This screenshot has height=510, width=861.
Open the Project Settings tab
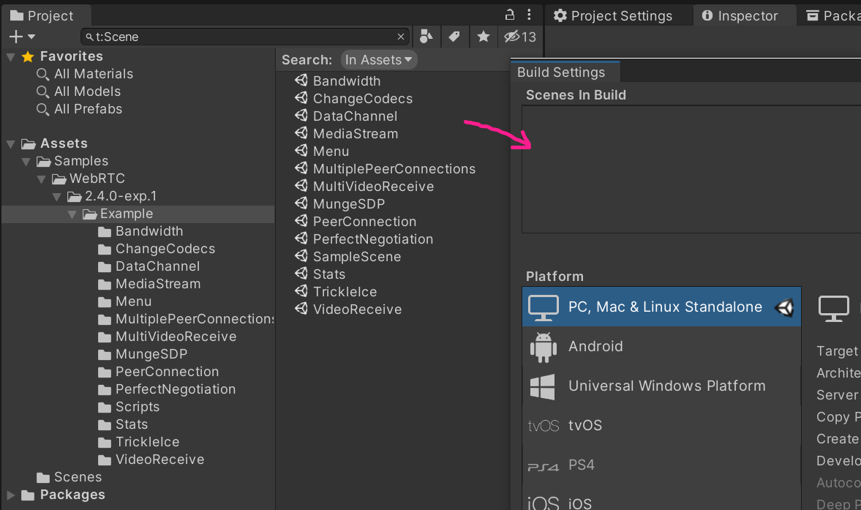point(619,15)
